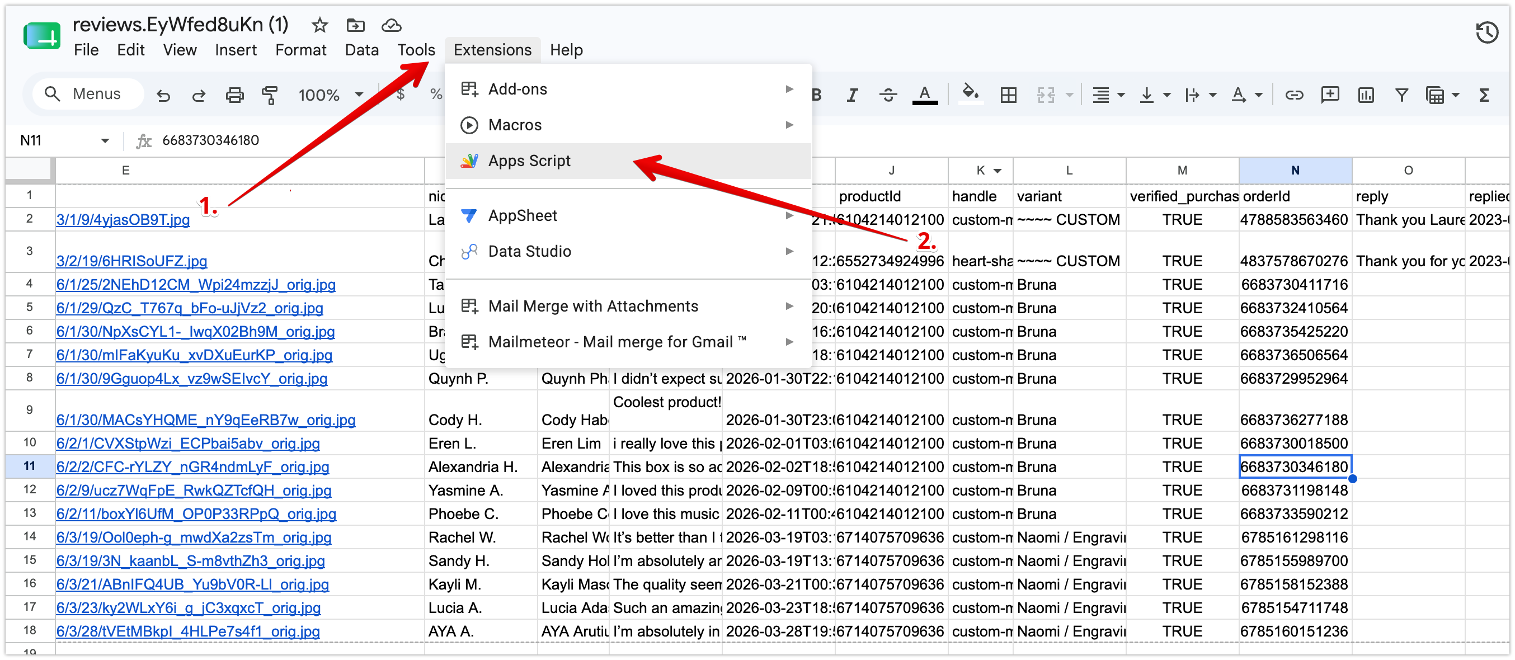The image size is (1515, 660).
Task: Activate the paint format tool
Action: 269,95
